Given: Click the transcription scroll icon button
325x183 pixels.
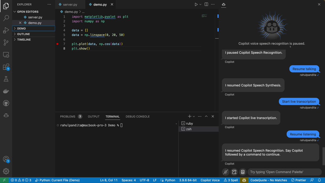Looking at the screenshot, I should pyautogui.click(x=234, y=172).
